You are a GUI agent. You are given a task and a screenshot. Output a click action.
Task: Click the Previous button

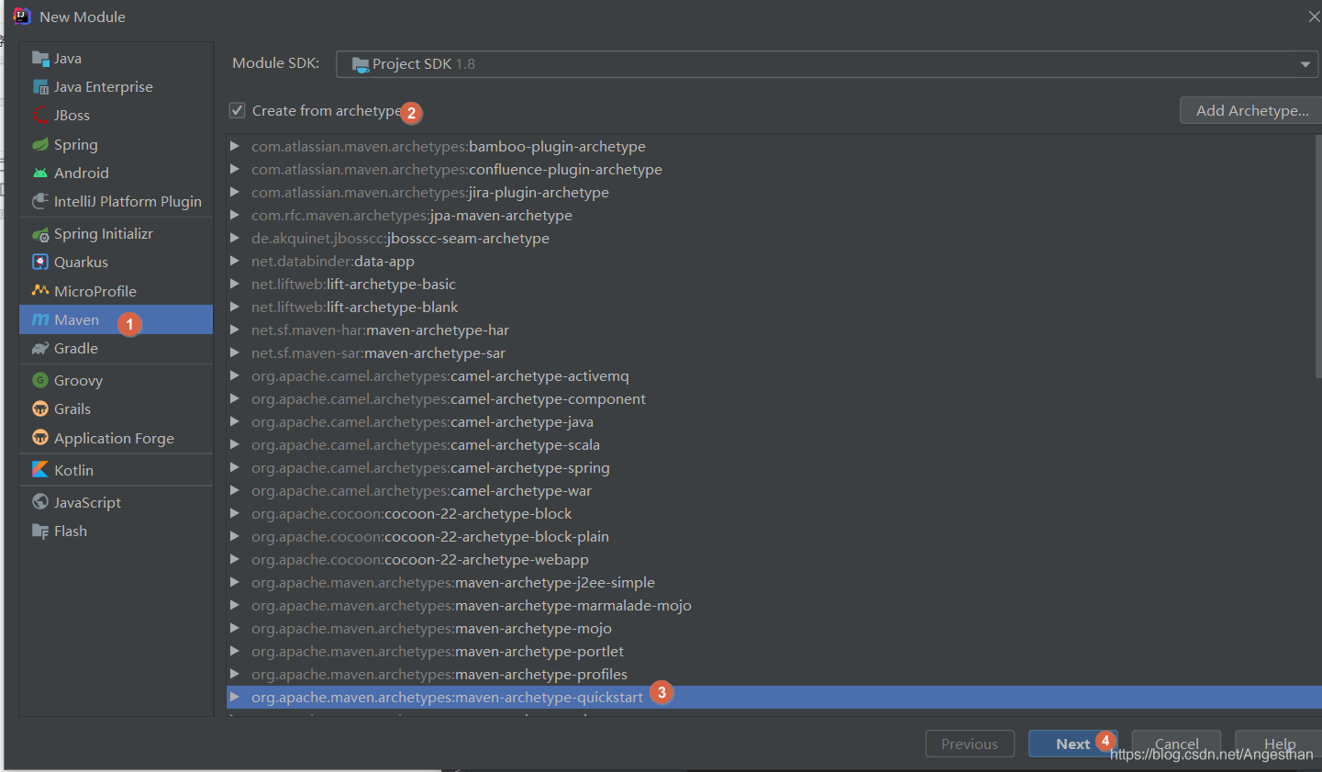970,744
